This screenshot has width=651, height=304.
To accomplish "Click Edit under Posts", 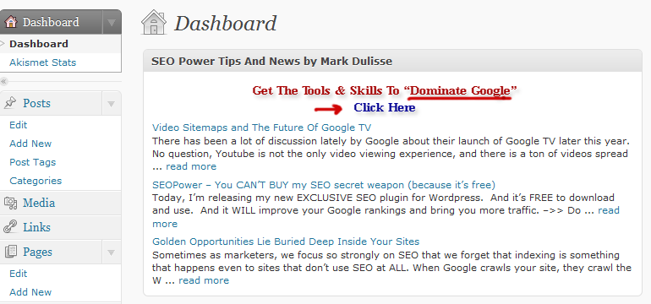I will coord(19,125).
